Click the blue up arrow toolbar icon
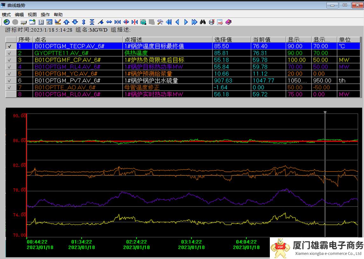 66,22
